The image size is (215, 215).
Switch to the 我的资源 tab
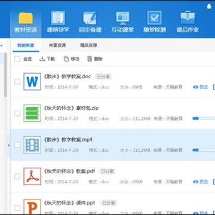[26, 45]
